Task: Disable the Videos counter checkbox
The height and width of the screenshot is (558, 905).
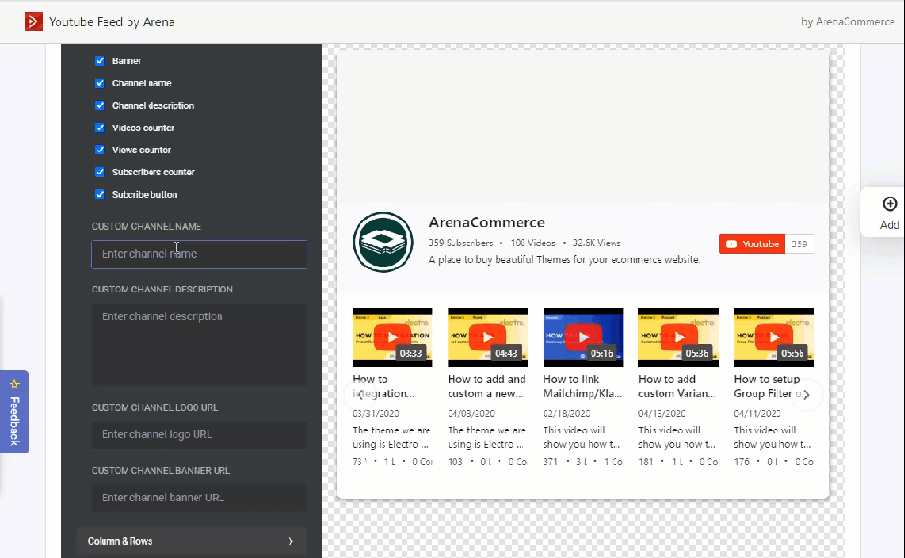Action: click(x=100, y=128)
